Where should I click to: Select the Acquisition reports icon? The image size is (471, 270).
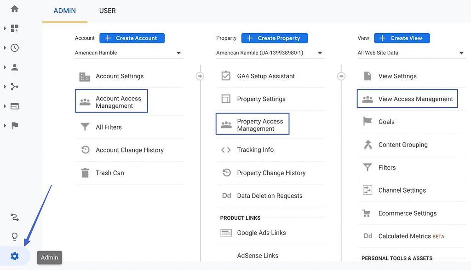(14, 86)
